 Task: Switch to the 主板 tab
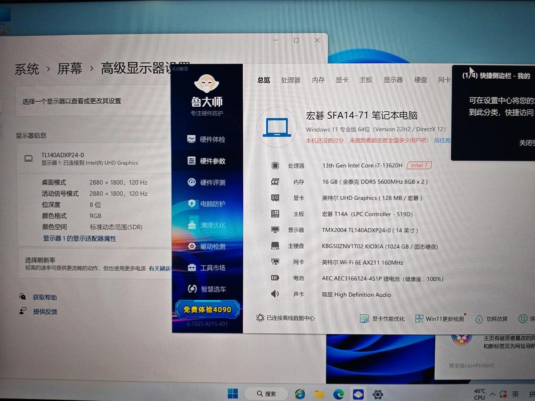[366, 80]
